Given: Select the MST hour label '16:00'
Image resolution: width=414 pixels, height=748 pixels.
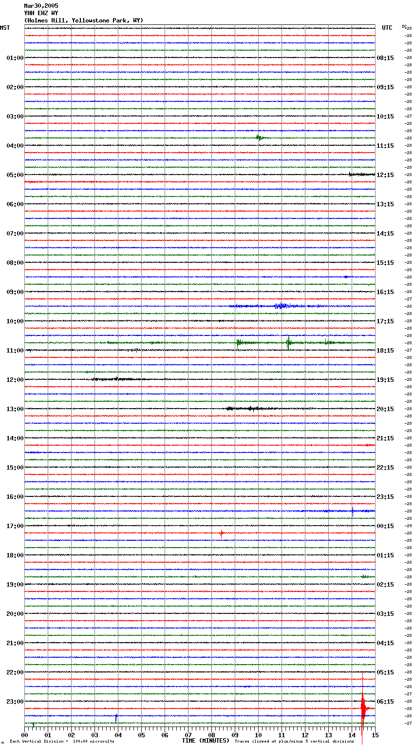Looking at the screenshot, I should (15, 497).
